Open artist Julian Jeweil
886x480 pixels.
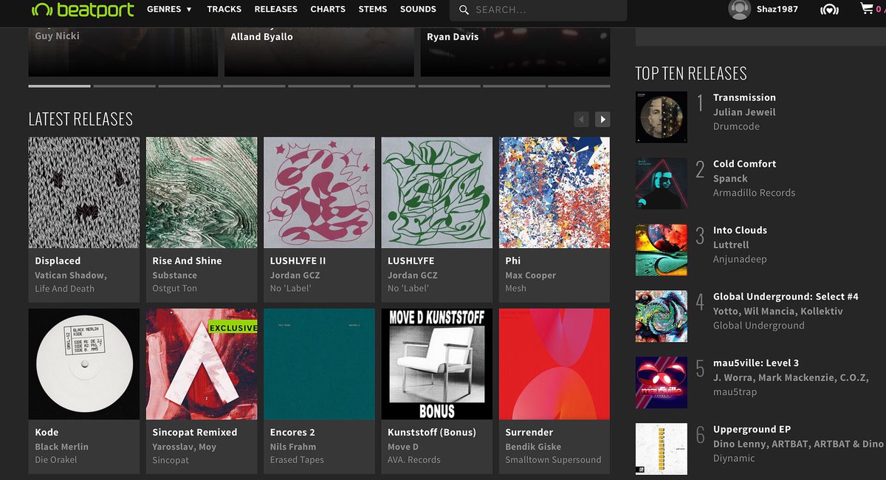[744, 112]
